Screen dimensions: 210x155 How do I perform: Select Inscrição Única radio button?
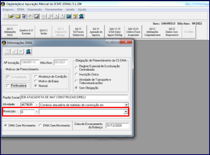tap(76, 74)
